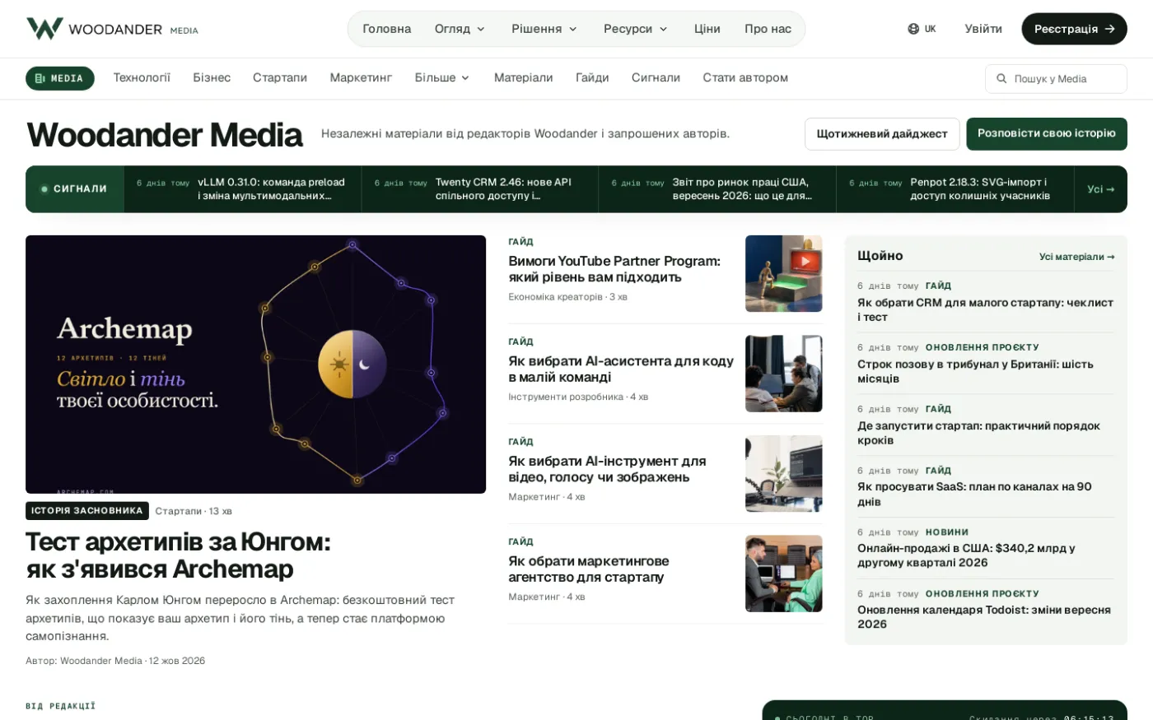
Task: Click the AI-асистента для коду thumbnail
Action: (783, 374)
